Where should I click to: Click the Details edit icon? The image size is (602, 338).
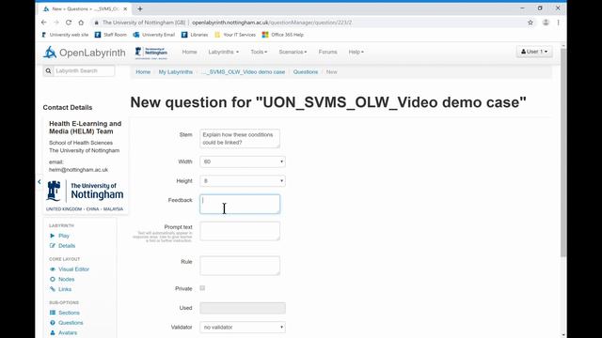pos(53,246)
